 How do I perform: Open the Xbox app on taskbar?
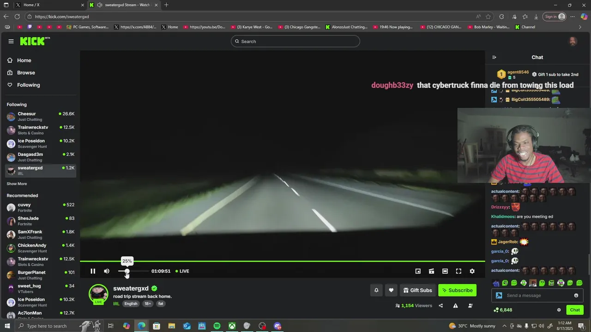coord(232,326)
